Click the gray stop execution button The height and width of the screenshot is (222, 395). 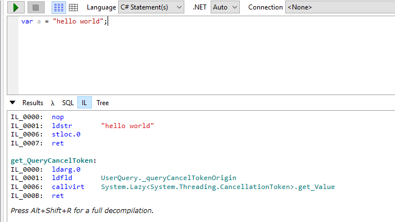36,7
